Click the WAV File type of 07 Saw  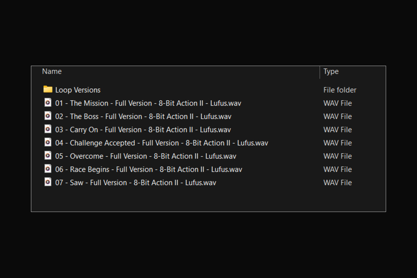[337, 182]
